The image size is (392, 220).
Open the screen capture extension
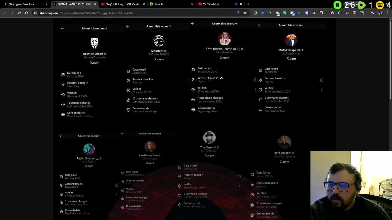click(292, 13)
